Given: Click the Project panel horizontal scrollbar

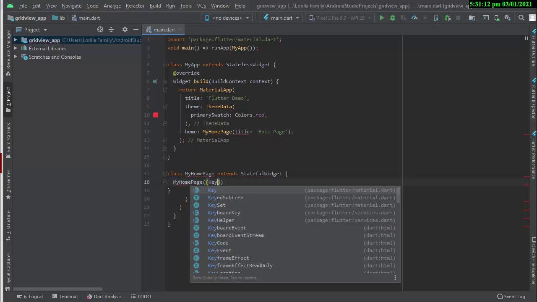Looking at the screenshot, I should click(x=58, y=289).
